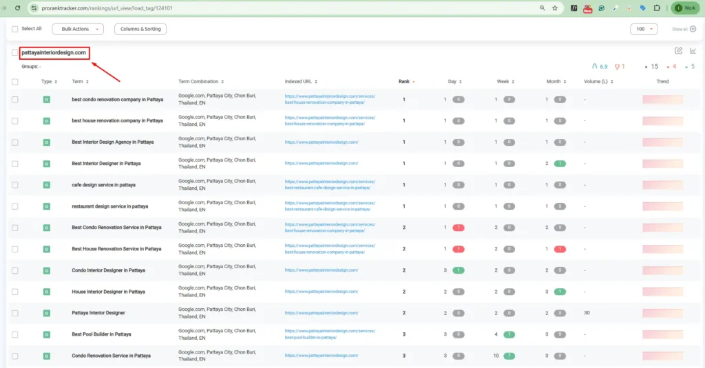Open indexed URL for cafe design service in pattaya
705x368 pixels.
pos(330,184)
